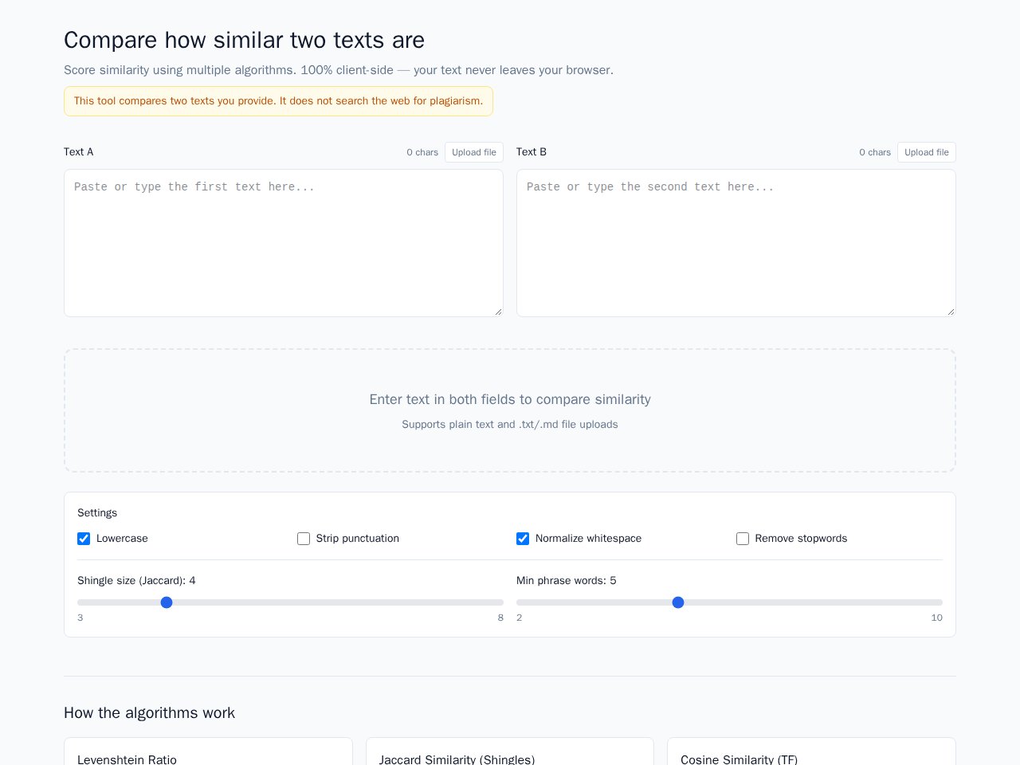Click the yellow plagiarism notice banner
This screenshot has height=765, width=1020.
(278, 101)
